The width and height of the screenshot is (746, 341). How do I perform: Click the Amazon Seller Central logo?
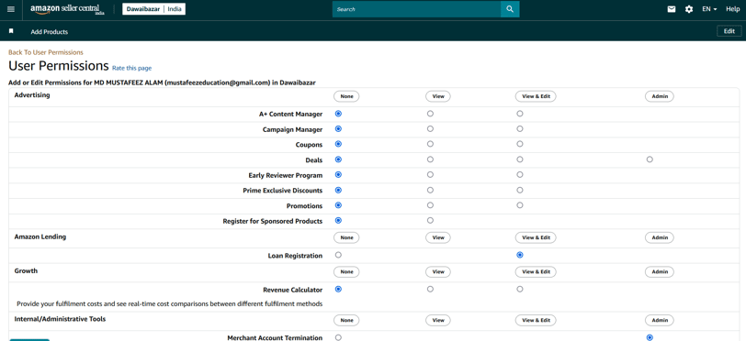pyautogui.click(x=68, y=9)
